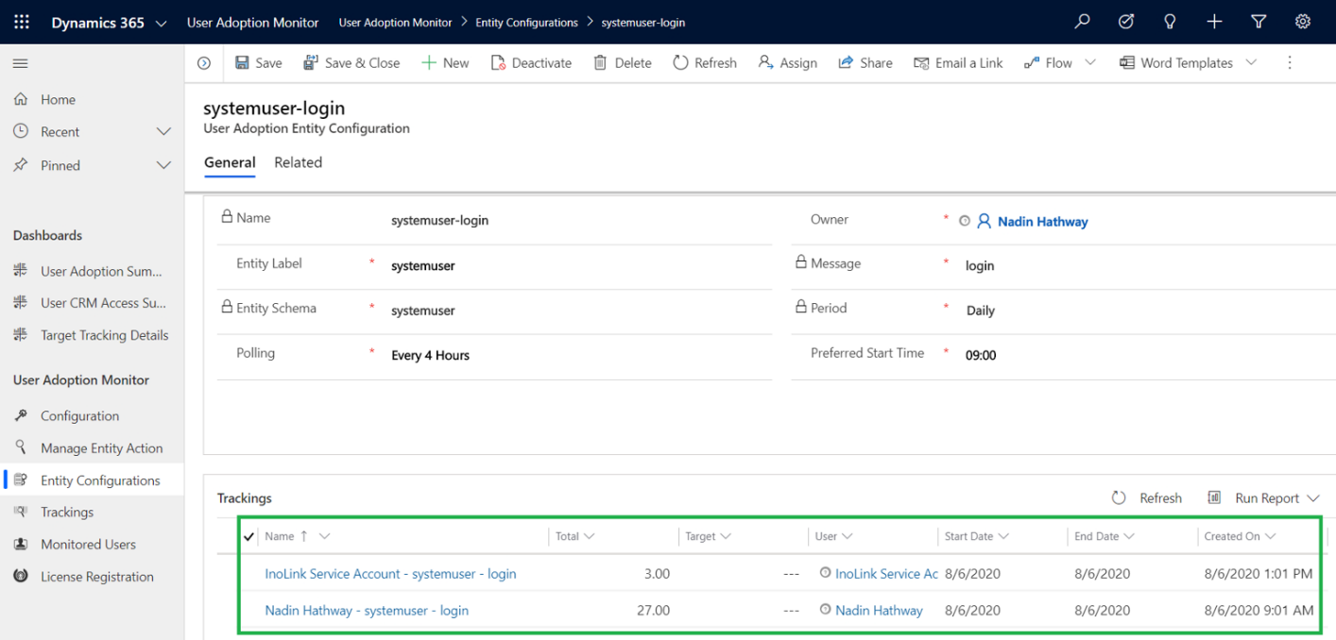Viewport: 1336px width, 640px height.
Task: Click Delete command
Action: pyautogui.click(x=623, y=63)
